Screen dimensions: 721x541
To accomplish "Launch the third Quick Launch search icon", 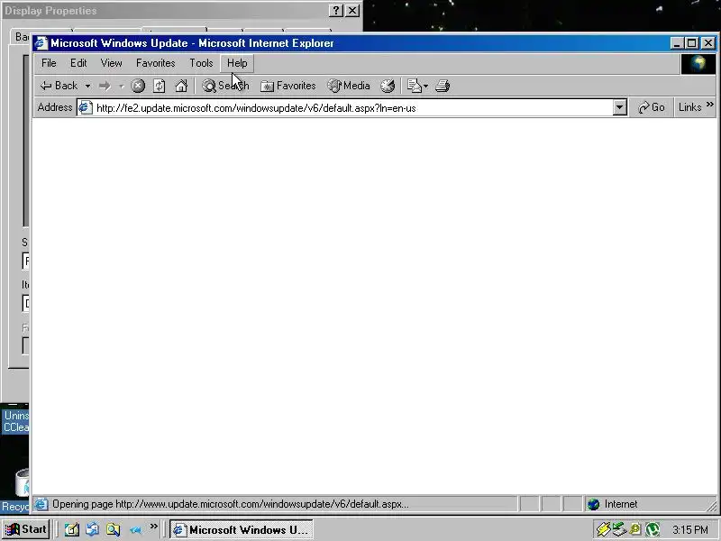I will (114, 530).
